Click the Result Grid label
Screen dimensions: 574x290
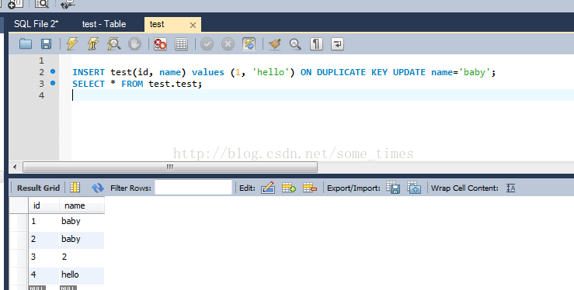tap(38, 188)
